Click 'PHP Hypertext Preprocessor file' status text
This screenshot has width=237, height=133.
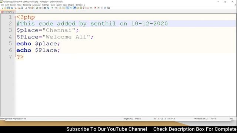[x=13, y=119]
